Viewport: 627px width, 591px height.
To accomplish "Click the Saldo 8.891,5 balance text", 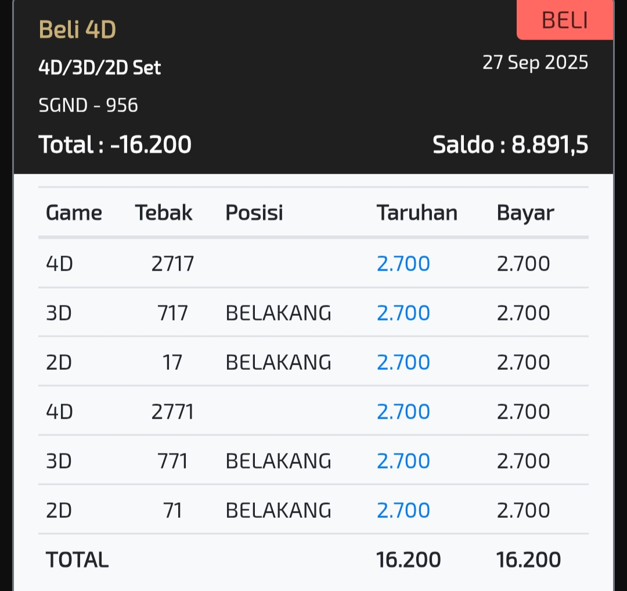I will [510, 145].
